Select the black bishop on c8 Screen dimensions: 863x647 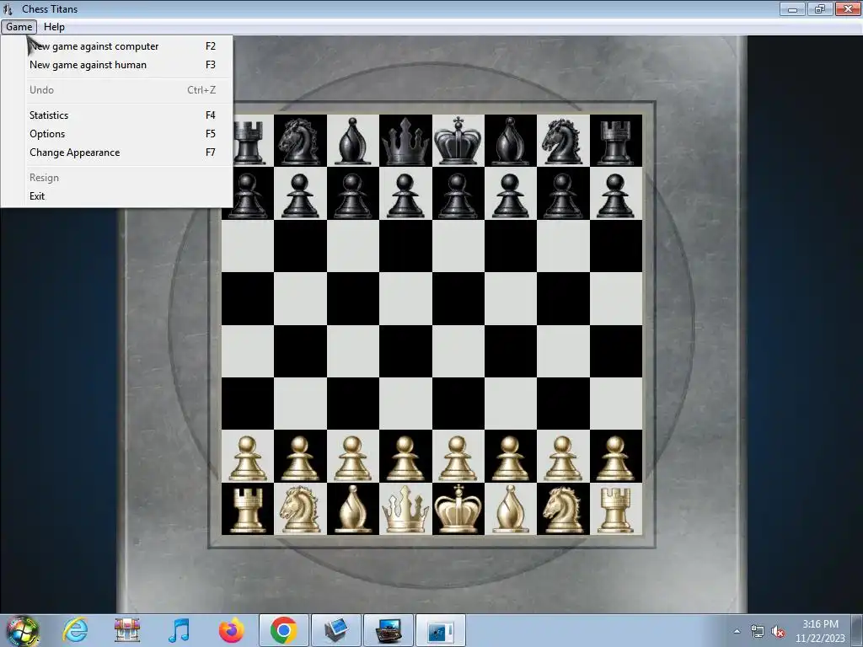click(353, 141)
